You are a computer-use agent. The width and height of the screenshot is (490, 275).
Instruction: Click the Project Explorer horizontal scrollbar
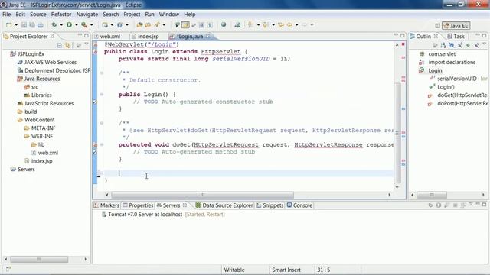39,260
